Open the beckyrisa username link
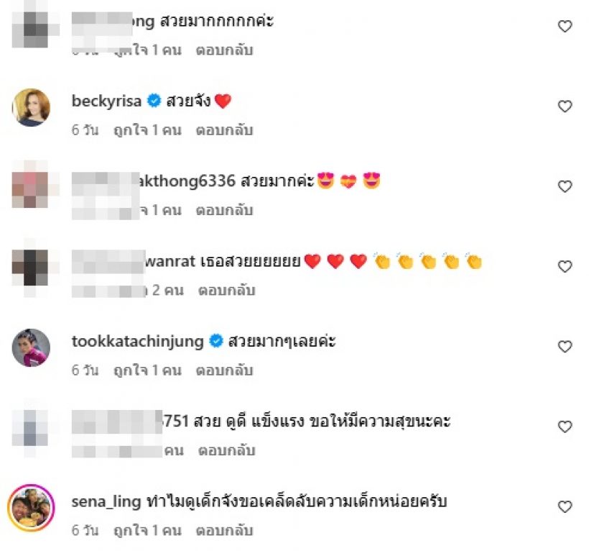This screenshot has height=551, width=589. 107,101
